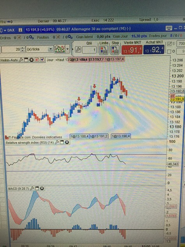
Task: Maximize the Heikin-Ashi price panel
Action: (26, 60)
